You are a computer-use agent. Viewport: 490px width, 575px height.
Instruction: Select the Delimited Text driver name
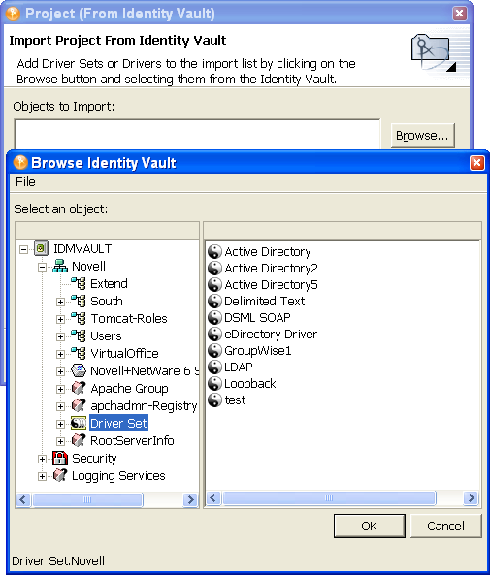coord(265,302)
